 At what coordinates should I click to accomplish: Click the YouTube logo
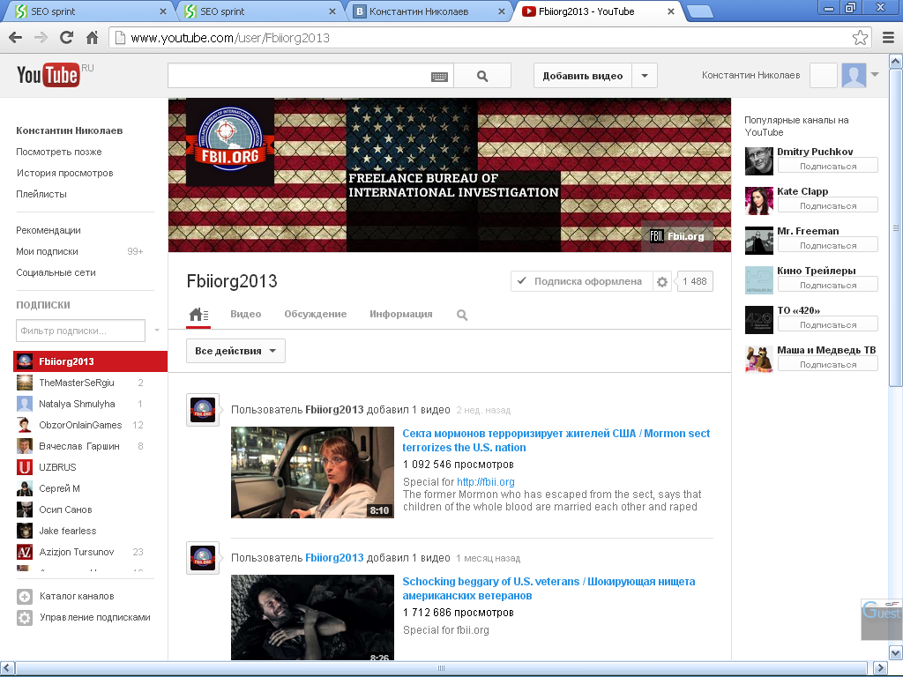point(49,76)
